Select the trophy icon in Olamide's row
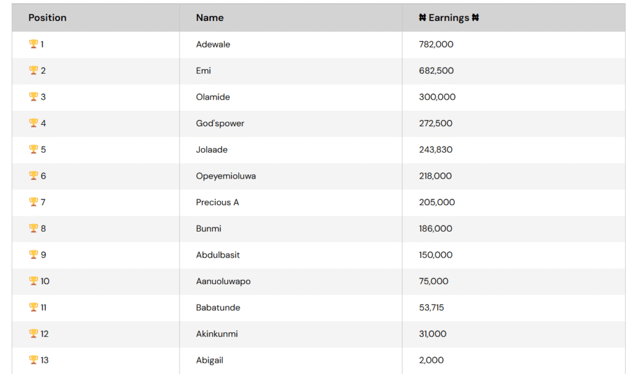Screen dimensions: 632x388 pos(33,96)
